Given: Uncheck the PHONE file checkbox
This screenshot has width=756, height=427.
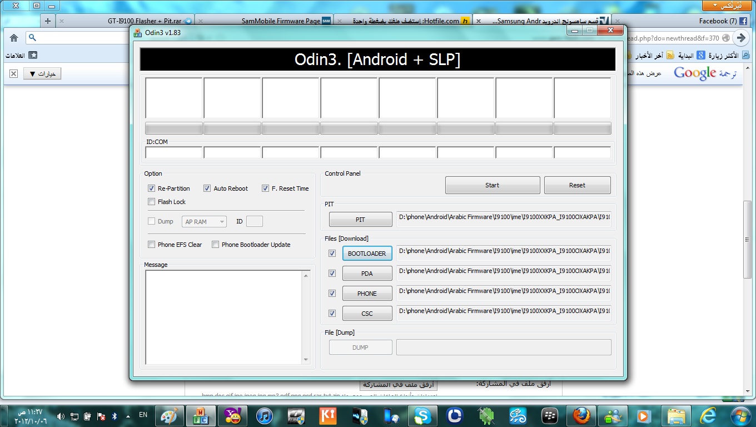Looking at the screenshot, I should (x=332, y=294).
